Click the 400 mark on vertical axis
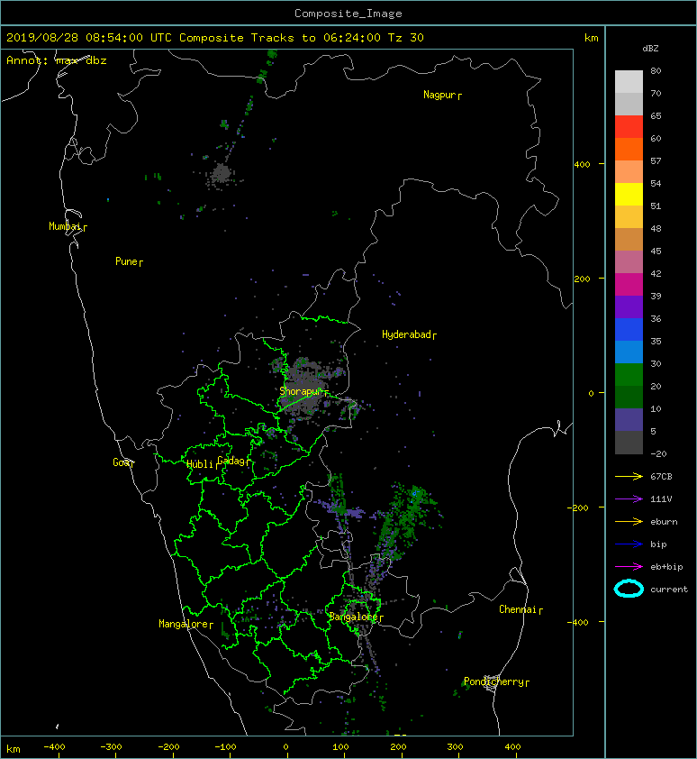 pyautogui.click(x=583, y=165)
